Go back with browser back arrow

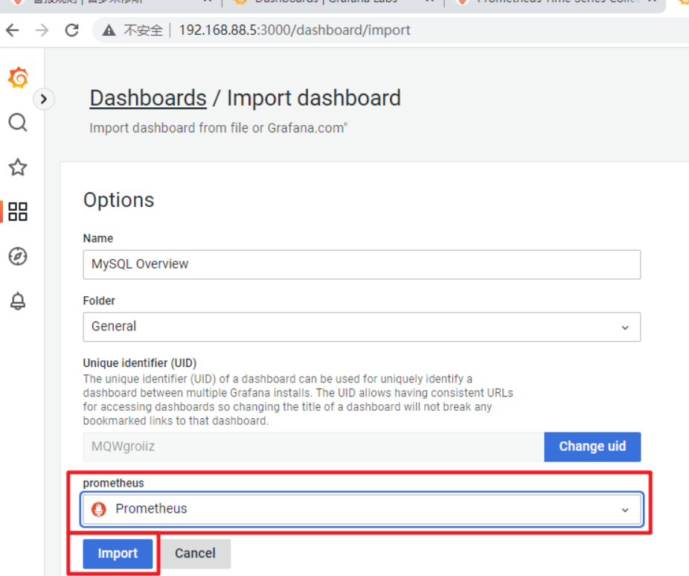click(x=13, y=31)
